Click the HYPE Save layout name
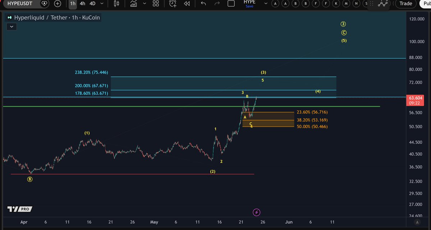This screenshot has height=230, width=431. tap(249, 4)
